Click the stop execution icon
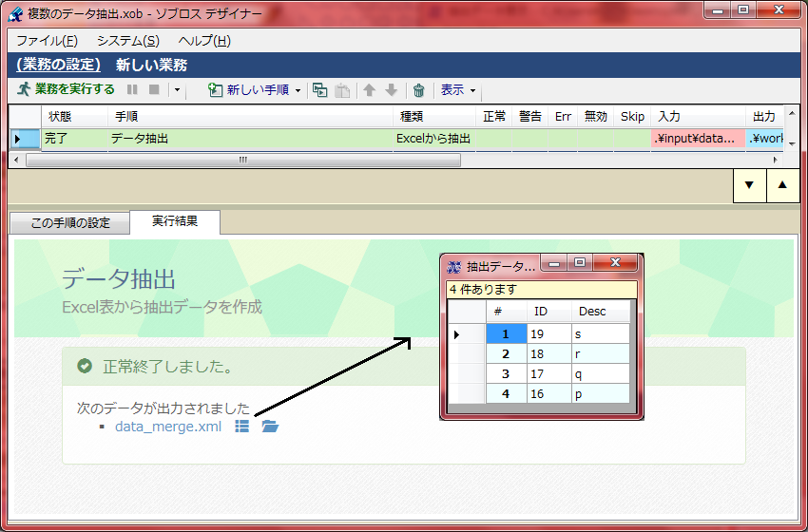808x532 pixels. pyautogui.click(x=154, y=89)
